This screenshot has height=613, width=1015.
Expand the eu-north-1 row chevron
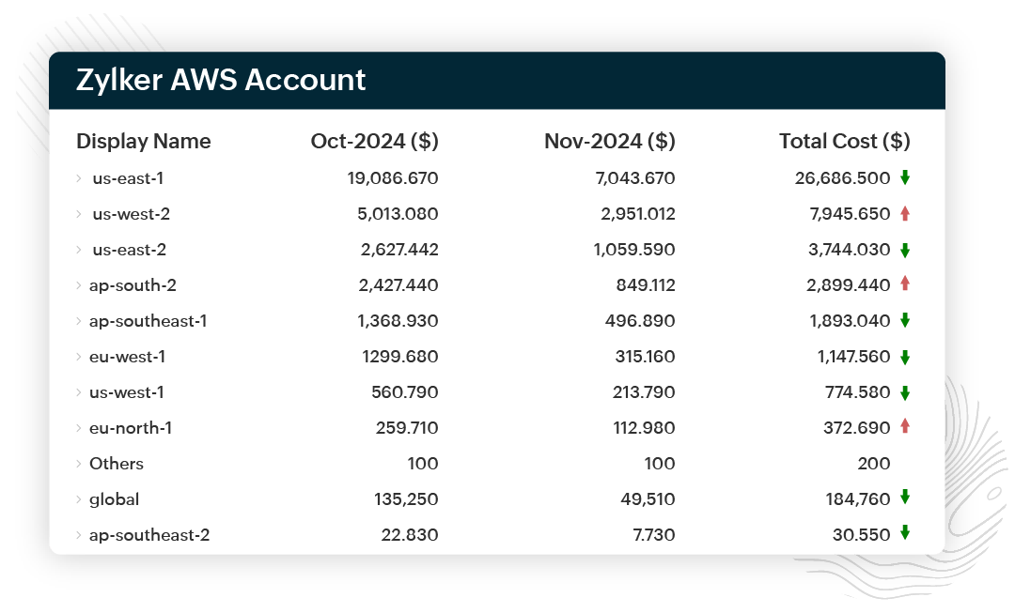coord(80,428)
